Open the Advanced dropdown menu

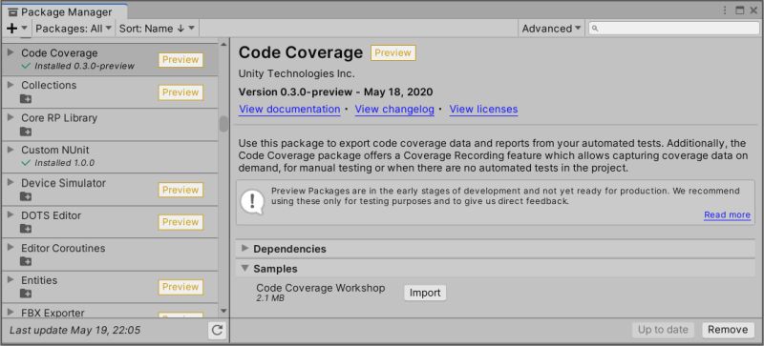(551, 29)
